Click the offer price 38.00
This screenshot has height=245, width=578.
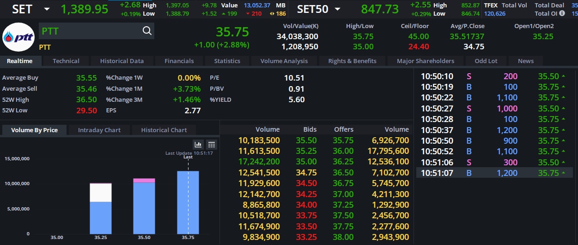343,237
